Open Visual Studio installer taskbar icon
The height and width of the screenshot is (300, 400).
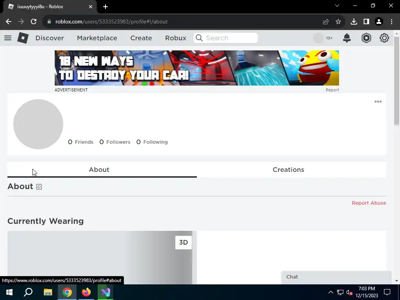105,292
